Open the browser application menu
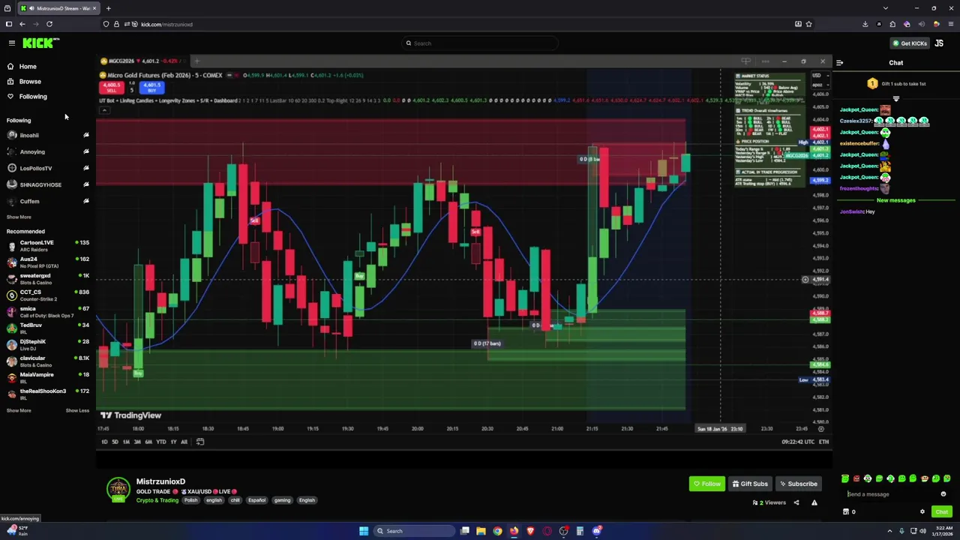This screenshot has height=540, width=960. click(950, 24)
